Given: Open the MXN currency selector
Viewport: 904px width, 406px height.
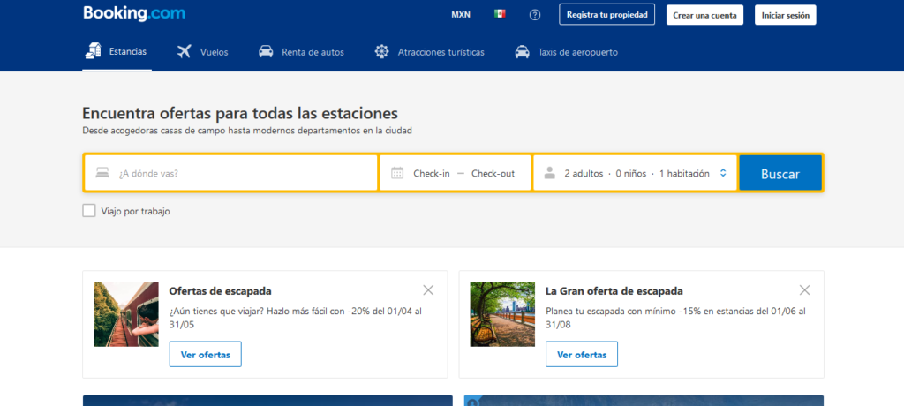Looking at the screenshot, I should click(x=461, y=15).
